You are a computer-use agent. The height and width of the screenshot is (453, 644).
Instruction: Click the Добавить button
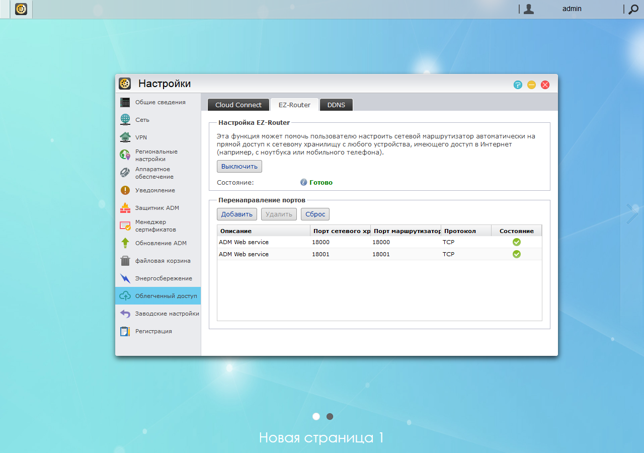237,214
